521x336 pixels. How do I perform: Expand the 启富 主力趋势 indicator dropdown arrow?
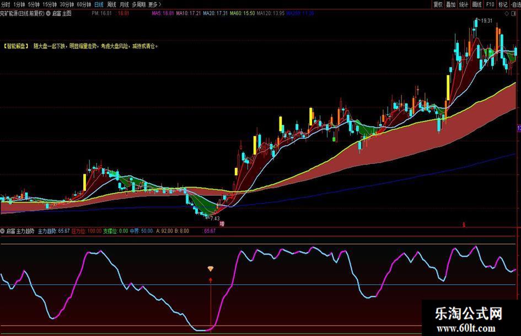coord(2,231)
